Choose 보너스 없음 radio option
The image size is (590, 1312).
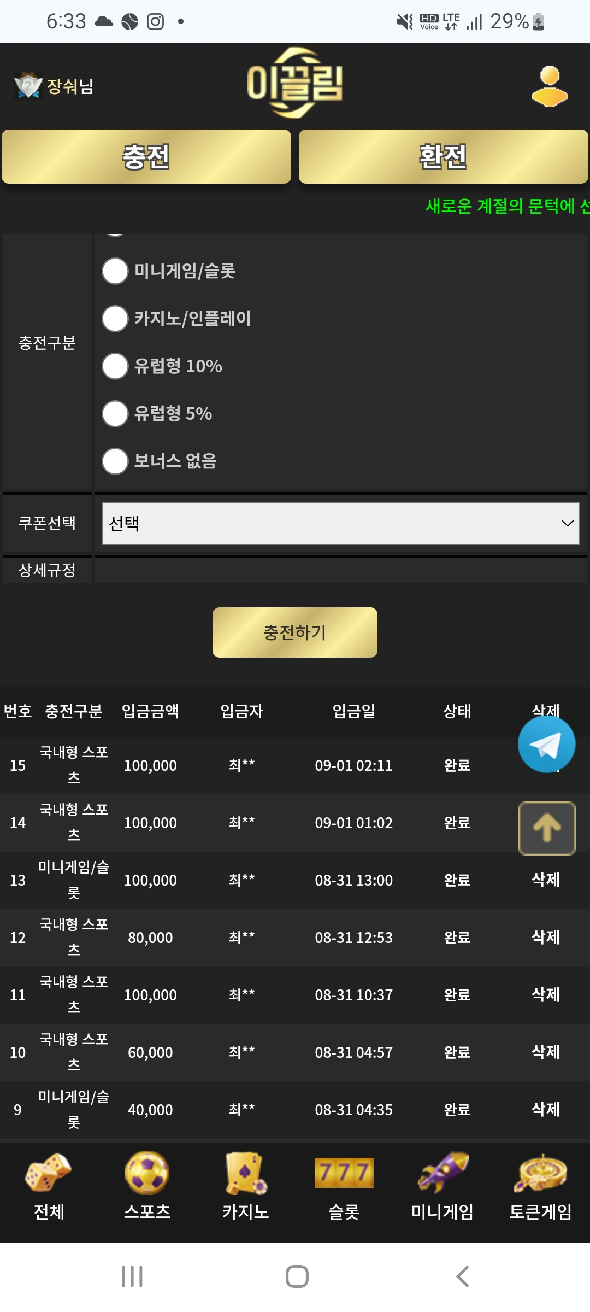point(115,461)
